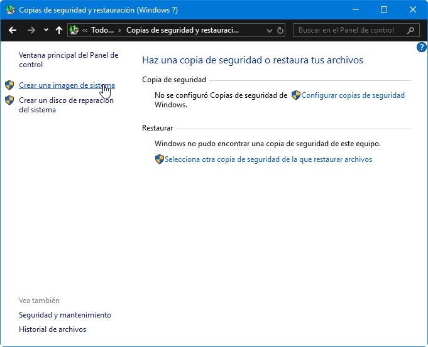428x347 pixels.
Task: Open address bar history dropdown
Action: pos(270,31)
